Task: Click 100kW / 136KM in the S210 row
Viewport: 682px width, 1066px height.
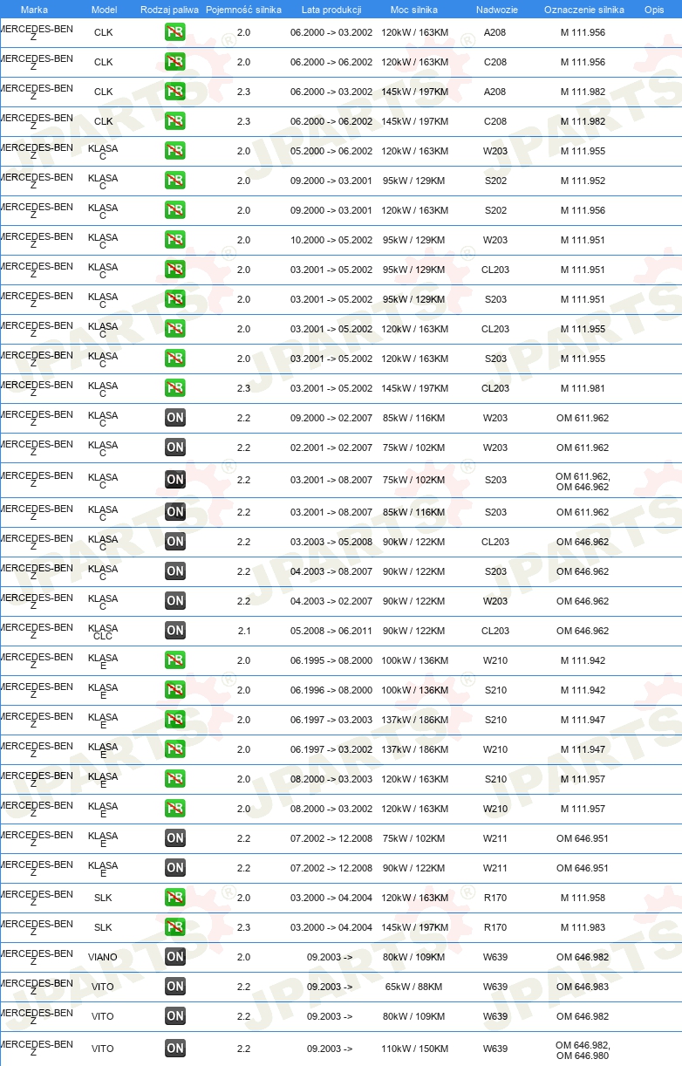Action: tap(415, 690)
